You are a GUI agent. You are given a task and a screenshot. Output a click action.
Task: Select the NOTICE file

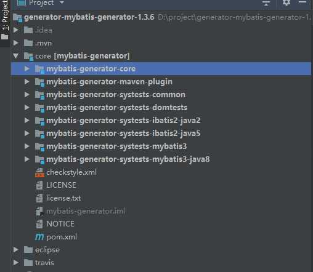[60, 224]
